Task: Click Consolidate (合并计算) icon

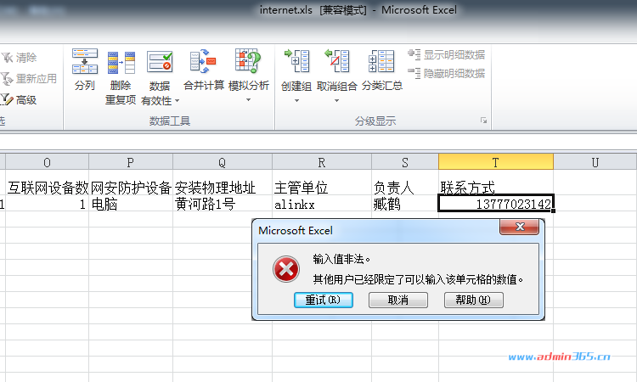Action: click(203, 61)
